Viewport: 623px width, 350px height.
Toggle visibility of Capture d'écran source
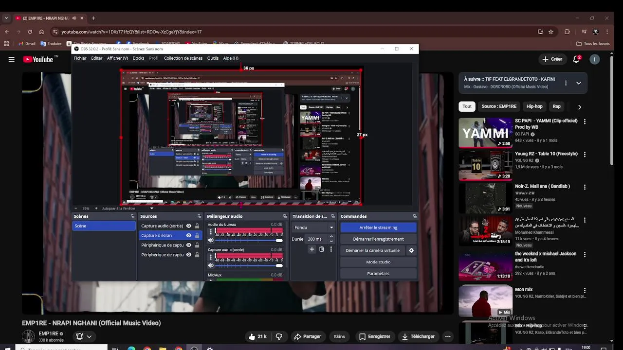click(x=188, y=235)
